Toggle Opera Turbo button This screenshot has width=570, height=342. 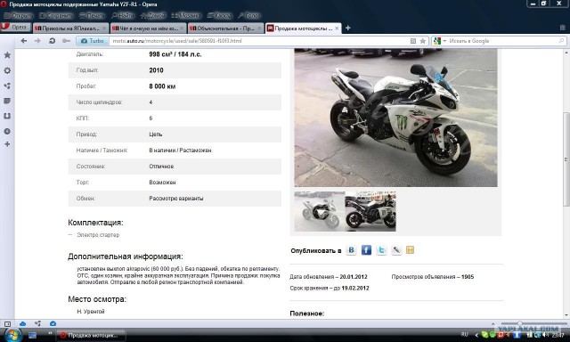point(93,41)
